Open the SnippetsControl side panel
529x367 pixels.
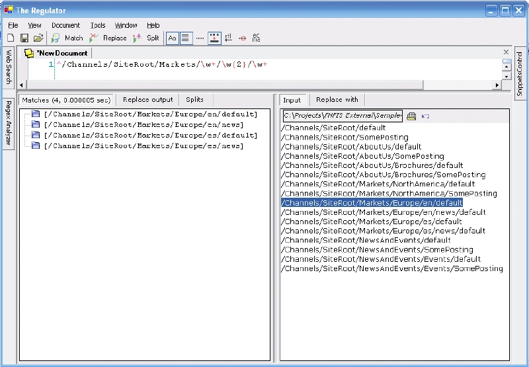(520, 75)
